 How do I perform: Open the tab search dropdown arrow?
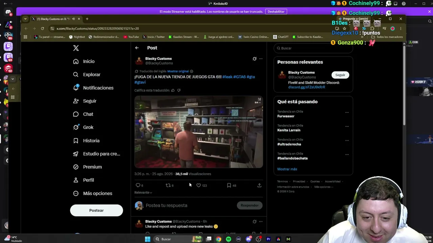(25, 19)
